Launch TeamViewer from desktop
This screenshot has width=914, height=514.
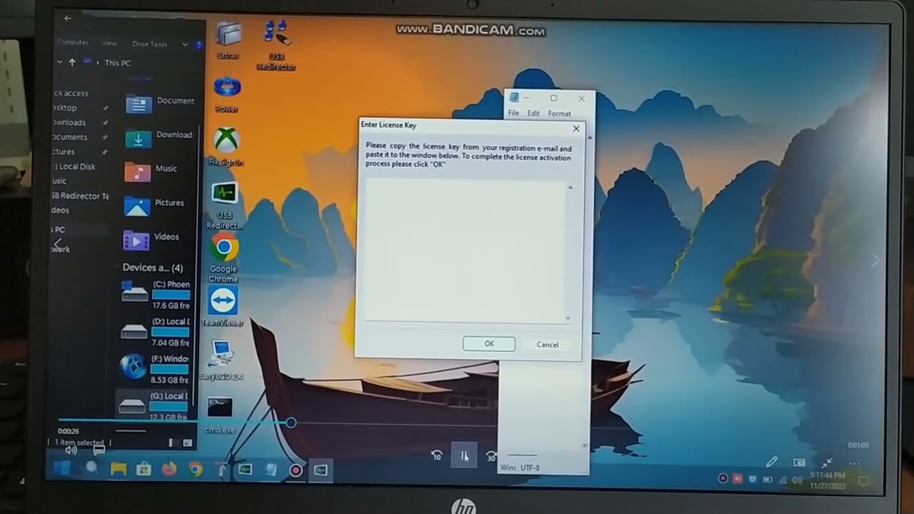223,307
